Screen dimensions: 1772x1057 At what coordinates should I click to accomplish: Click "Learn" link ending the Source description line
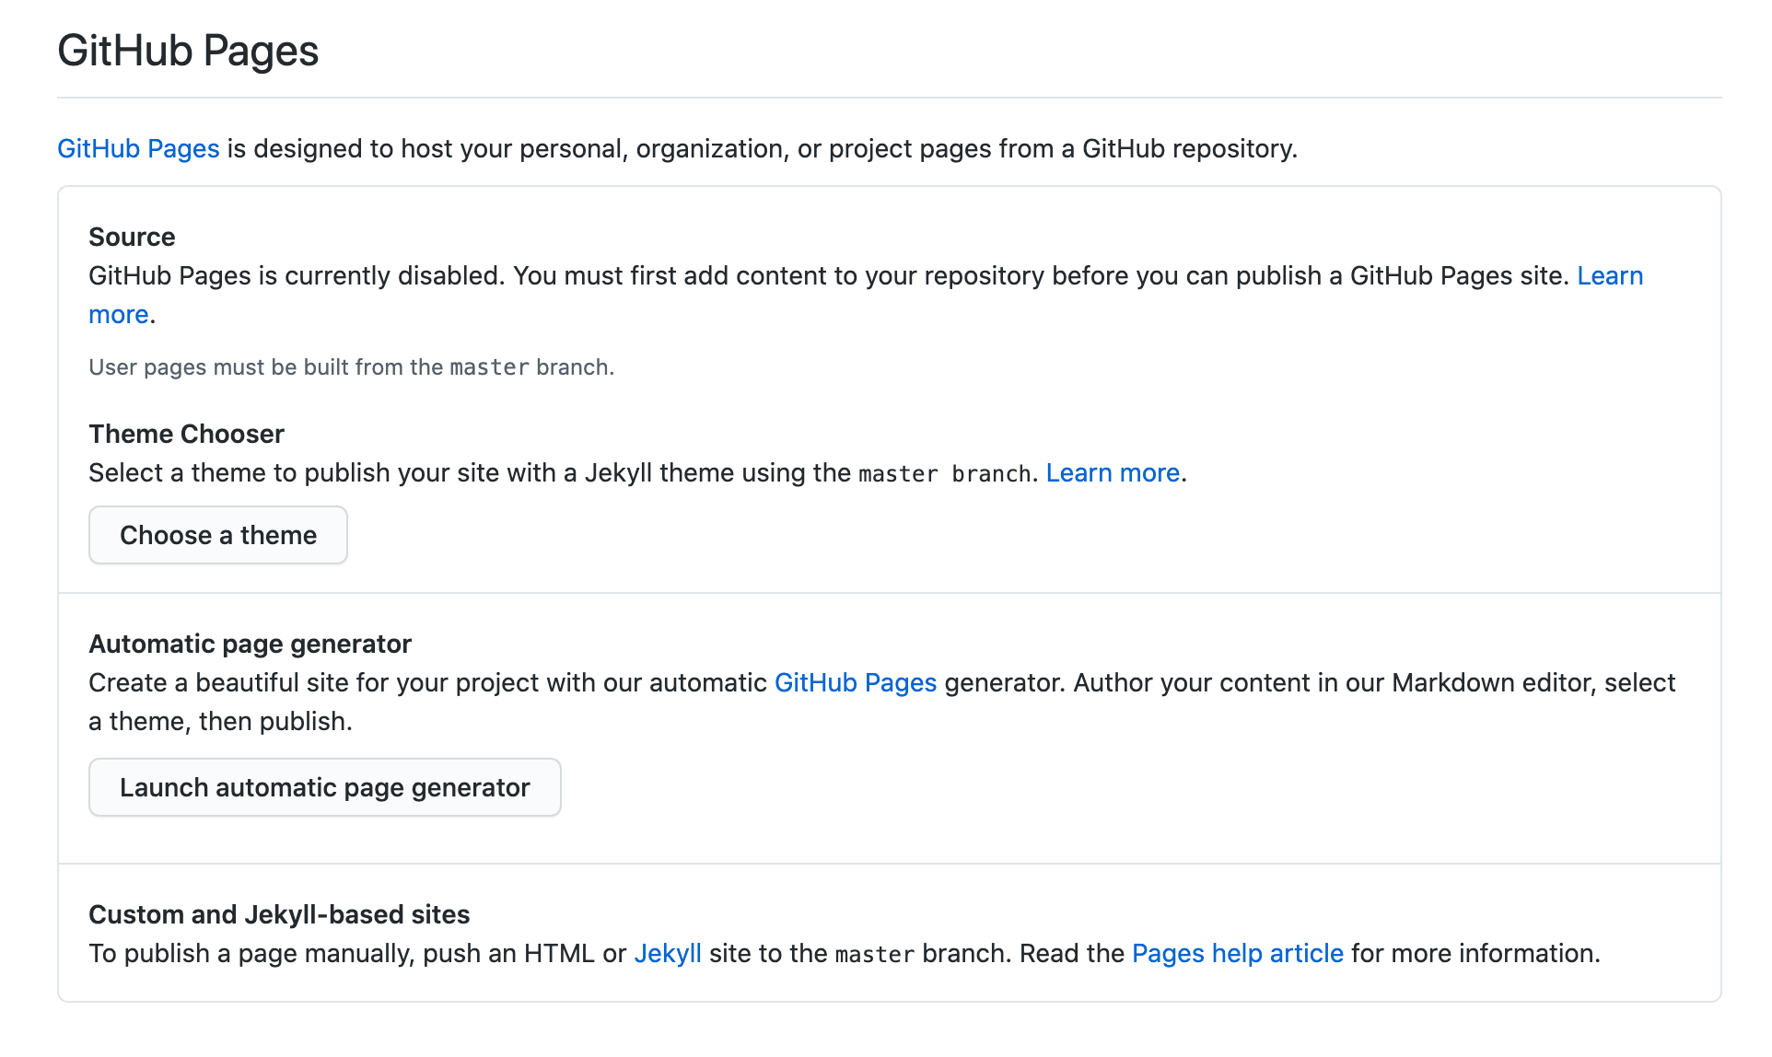pyautogui.click(x=1610, y=275)
